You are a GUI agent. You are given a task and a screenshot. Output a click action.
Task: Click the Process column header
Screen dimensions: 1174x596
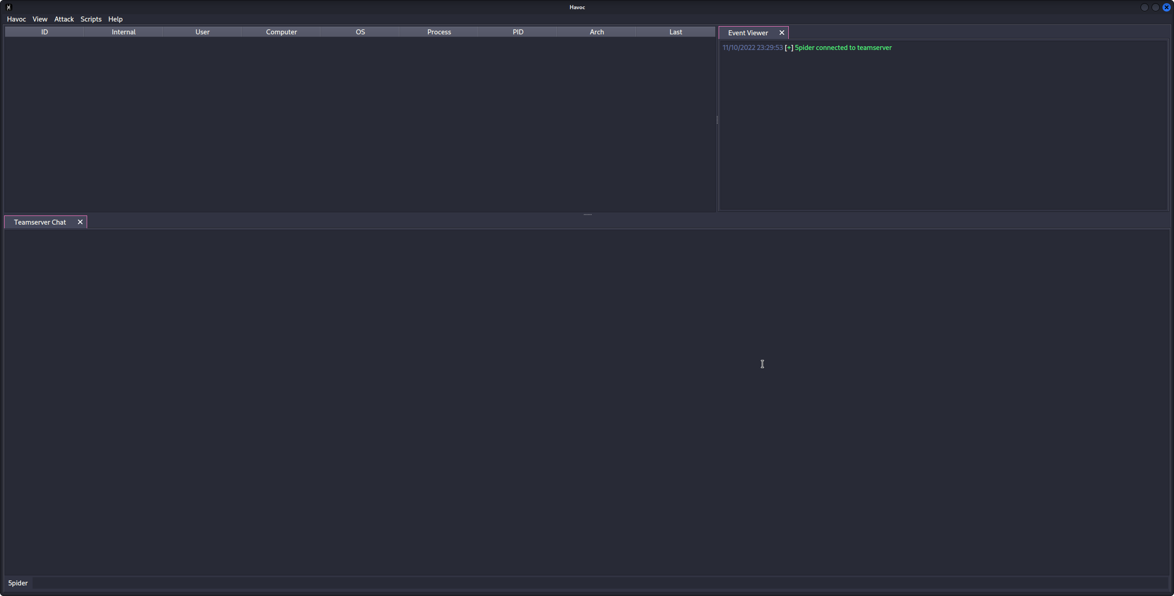coord(439,32)
